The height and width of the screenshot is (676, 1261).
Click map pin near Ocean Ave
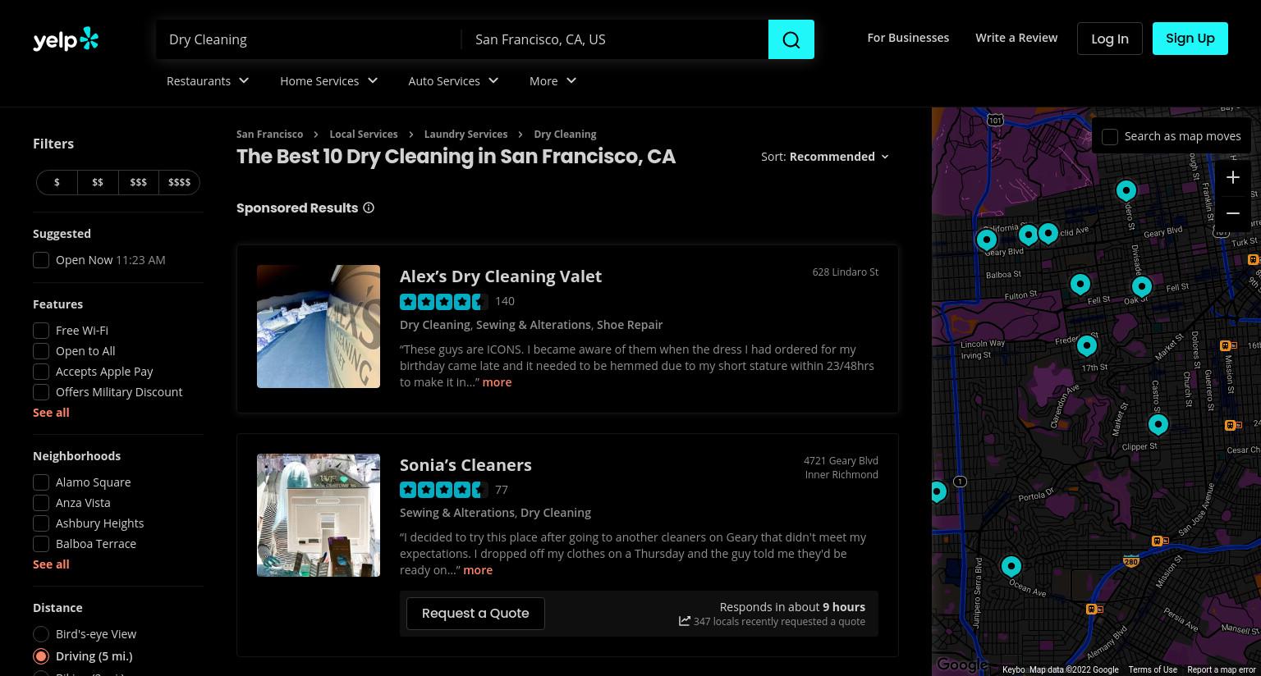[1011, 566]
